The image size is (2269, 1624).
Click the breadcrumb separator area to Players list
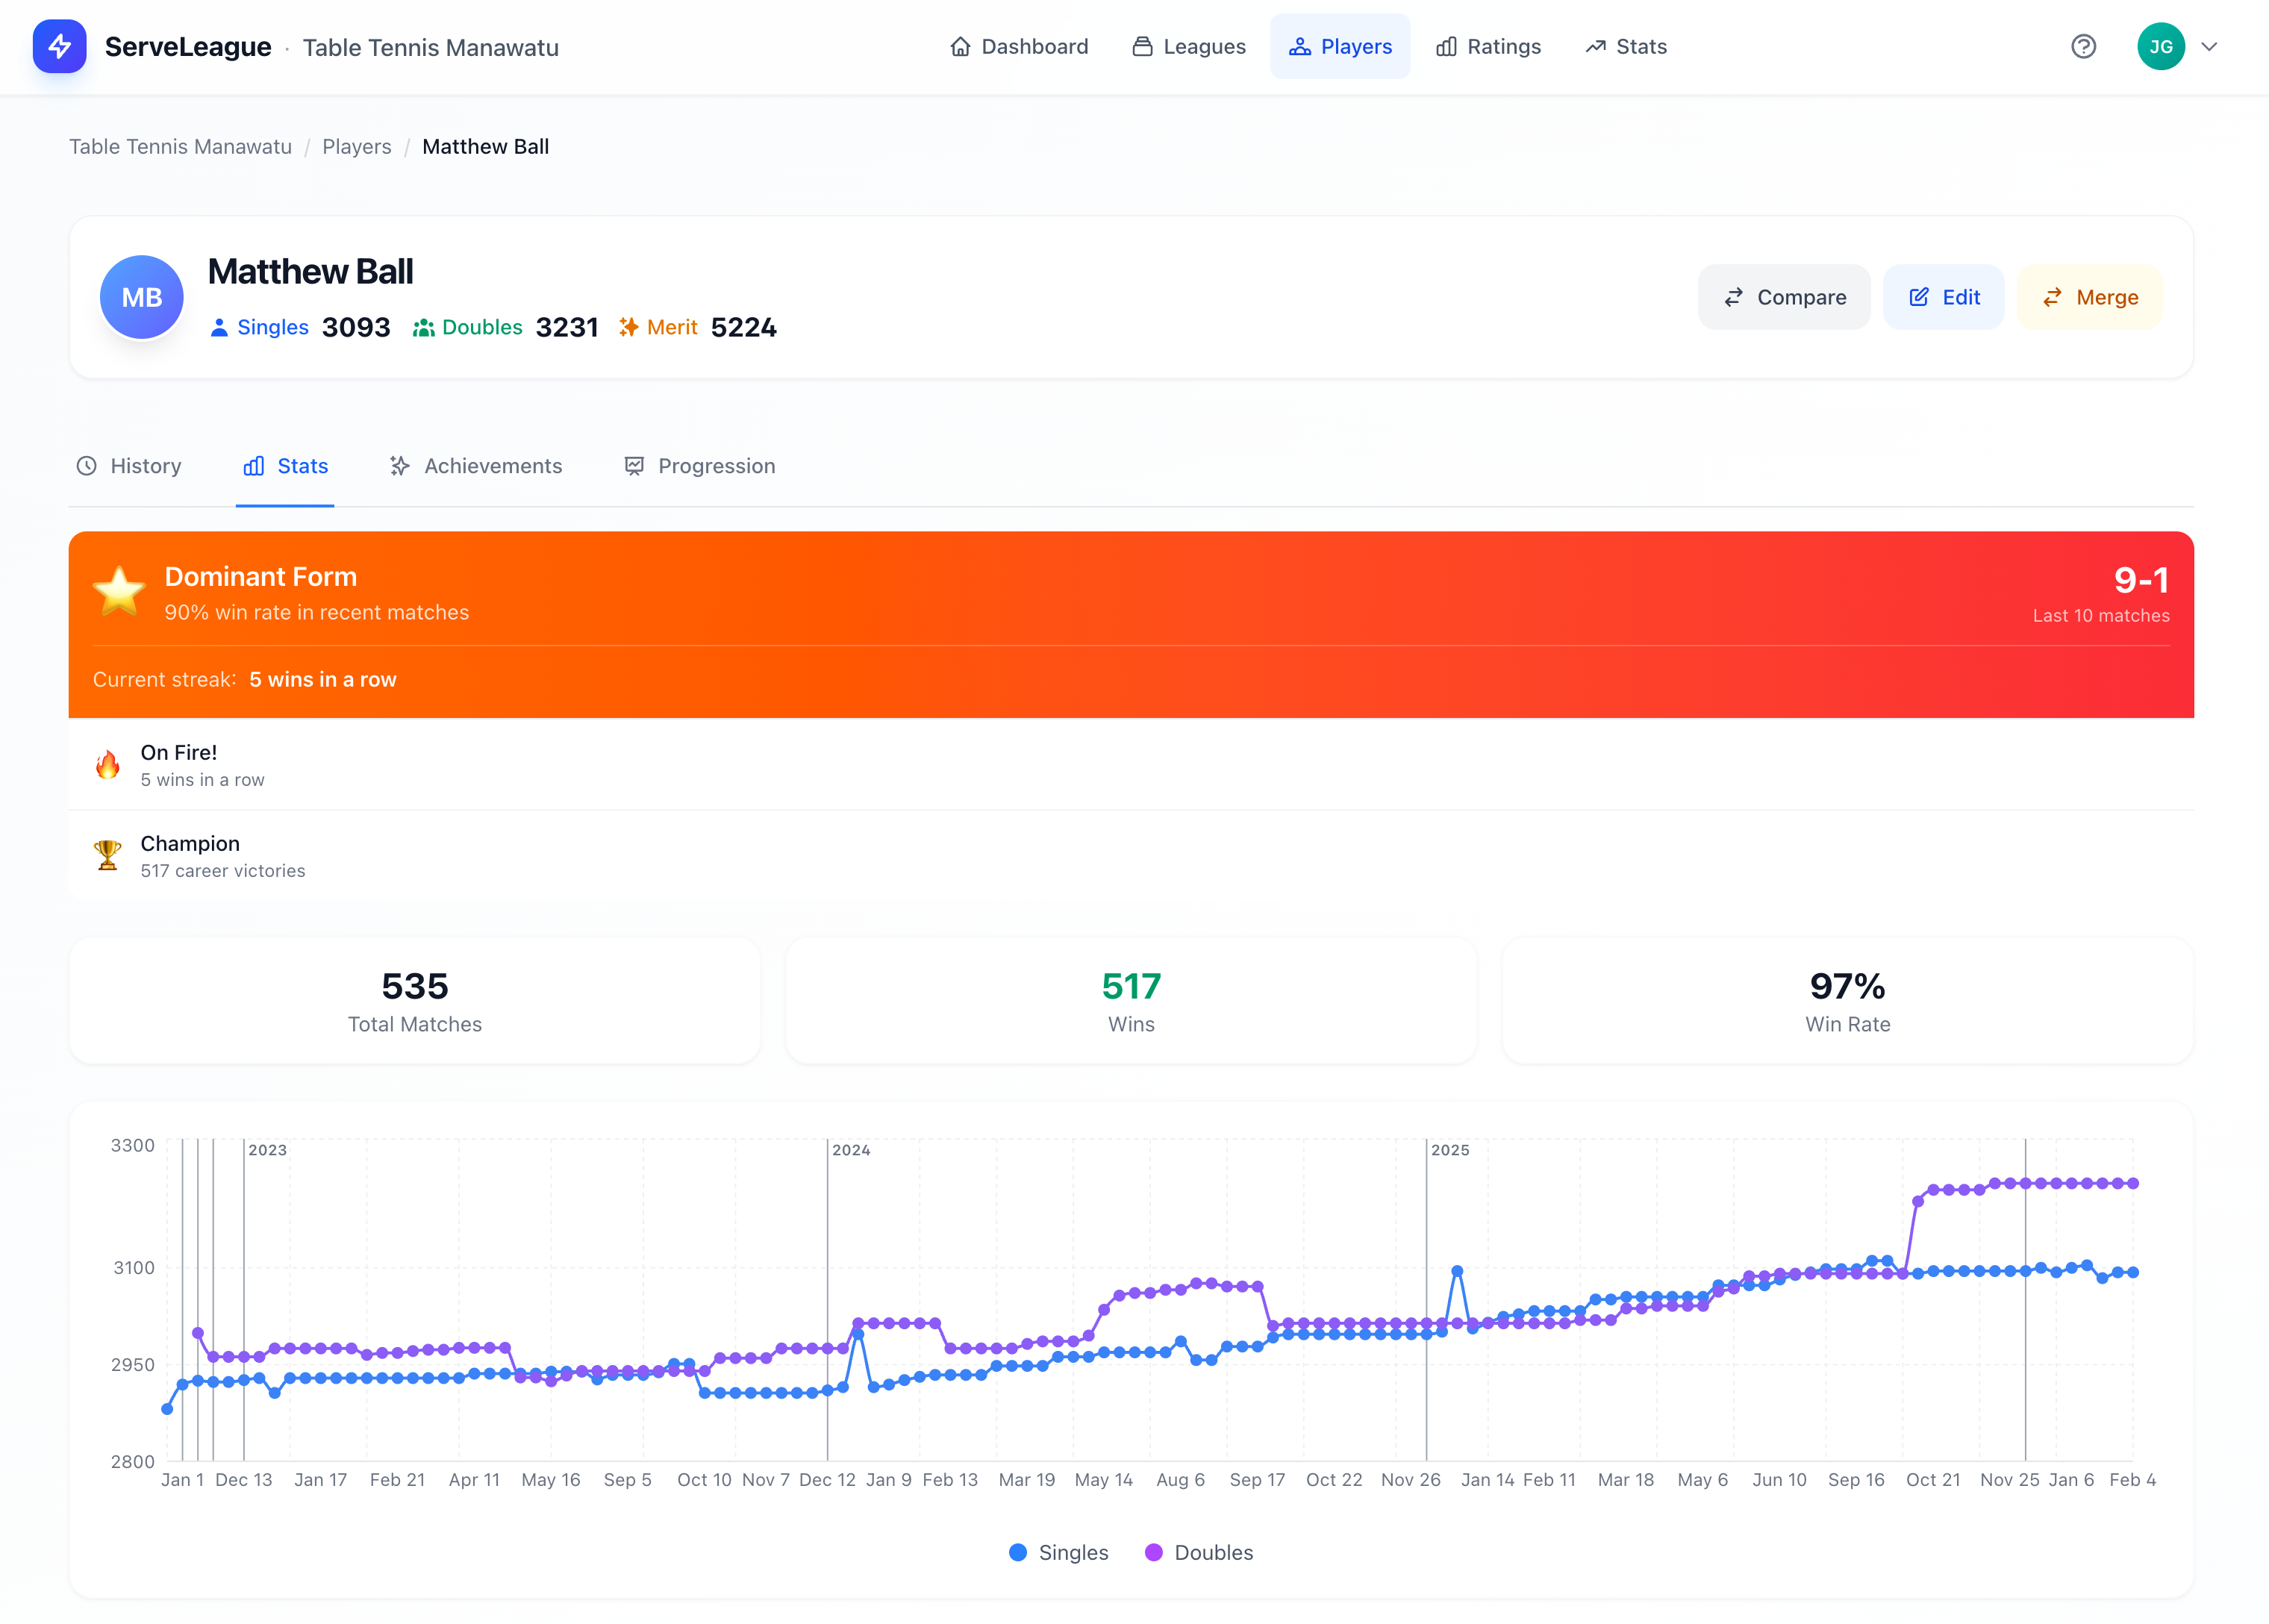tap(356, 146)
